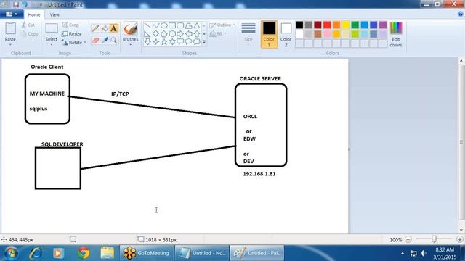Choose the Rounded rectangle shape
This screenshot has height=261, width=465.
[180, 26]
